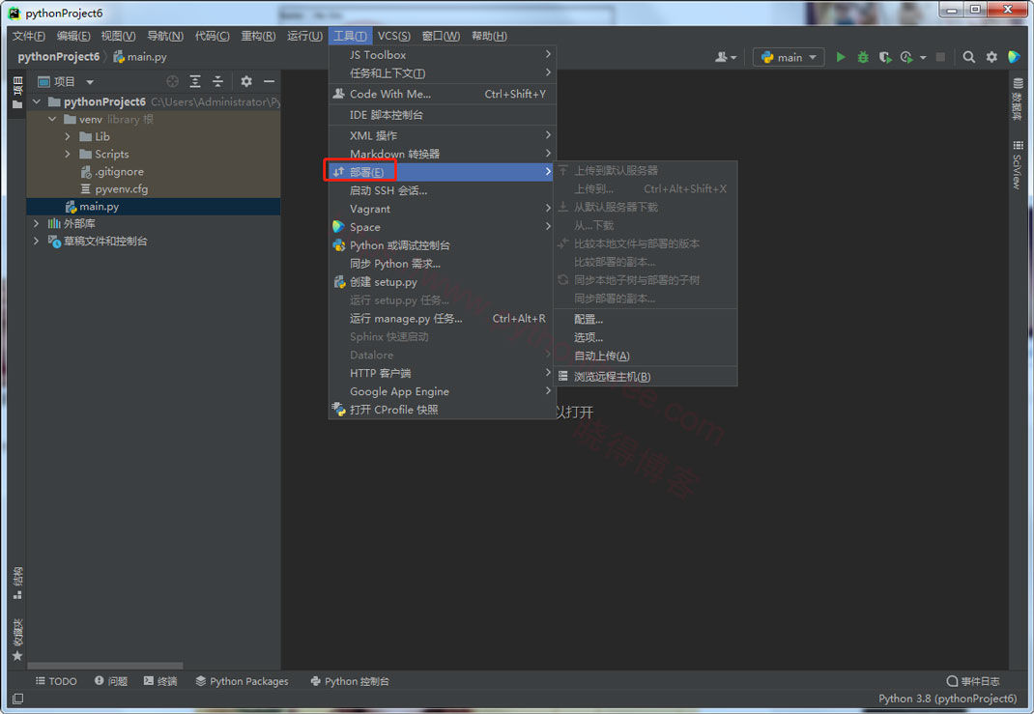The image size is (1034, 714).
Task: Click the Profile run icon in toolbar
Action: pyautogui.click(x=906, y=57)
